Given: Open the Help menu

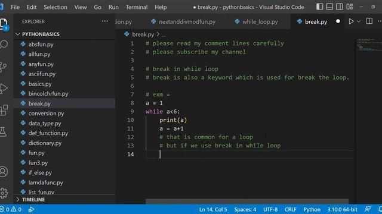Looking at the screenshot, I should tap(161, 7).
